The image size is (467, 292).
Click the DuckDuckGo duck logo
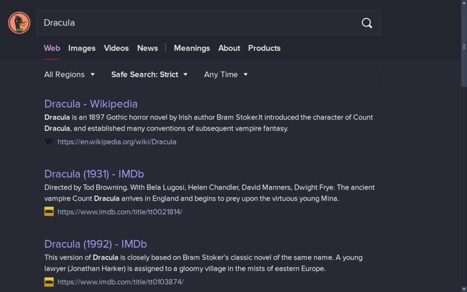click(19, 23)
